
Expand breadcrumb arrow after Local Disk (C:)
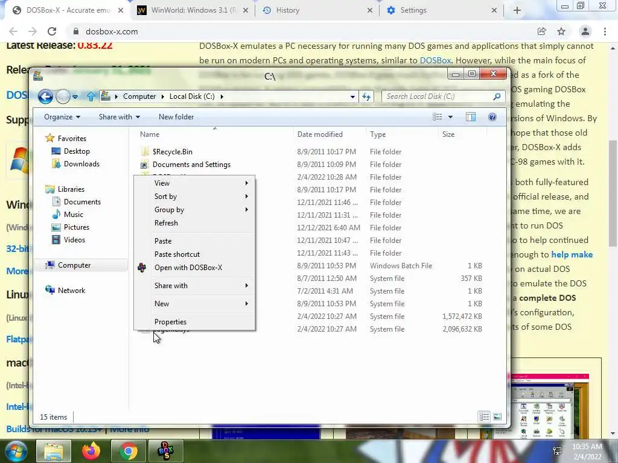coord(221,96)
